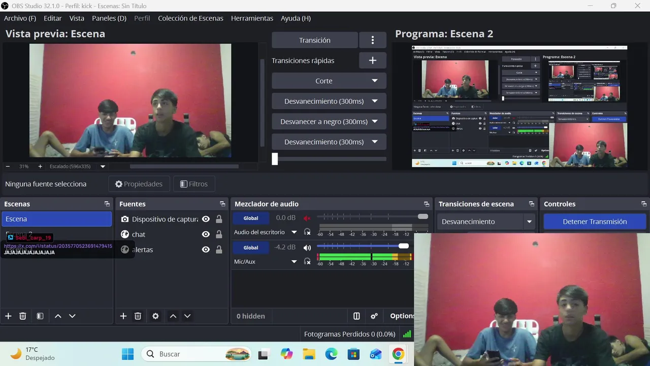Click the transition T-bar slider handle
The height and width of the screenshot is (366, 650).
coord(275,159)
